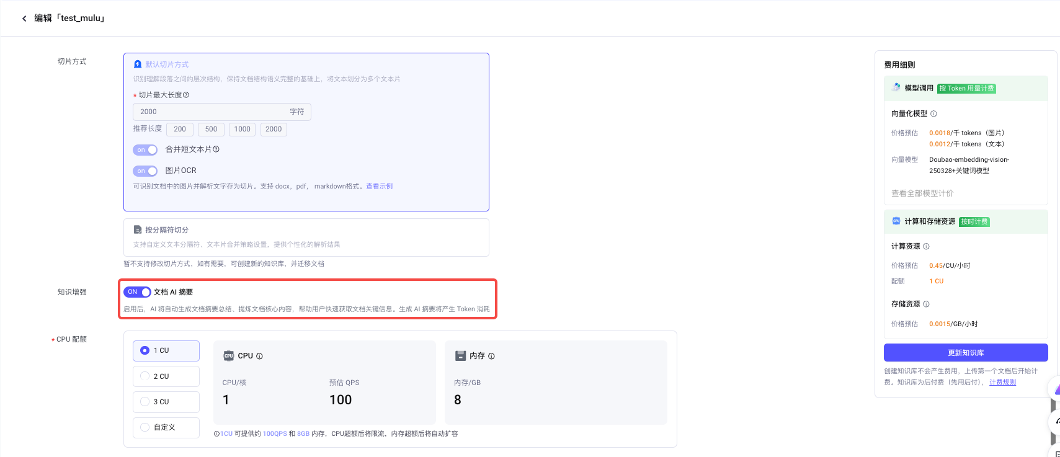This screenshot has width=1060, height=457.
Task: Show info icon beside 存储资源
Action: pyautogui.click(x=926, y=304)
